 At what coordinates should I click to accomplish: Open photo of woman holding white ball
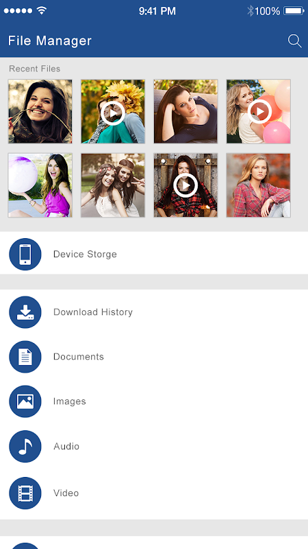pos(40,185)
